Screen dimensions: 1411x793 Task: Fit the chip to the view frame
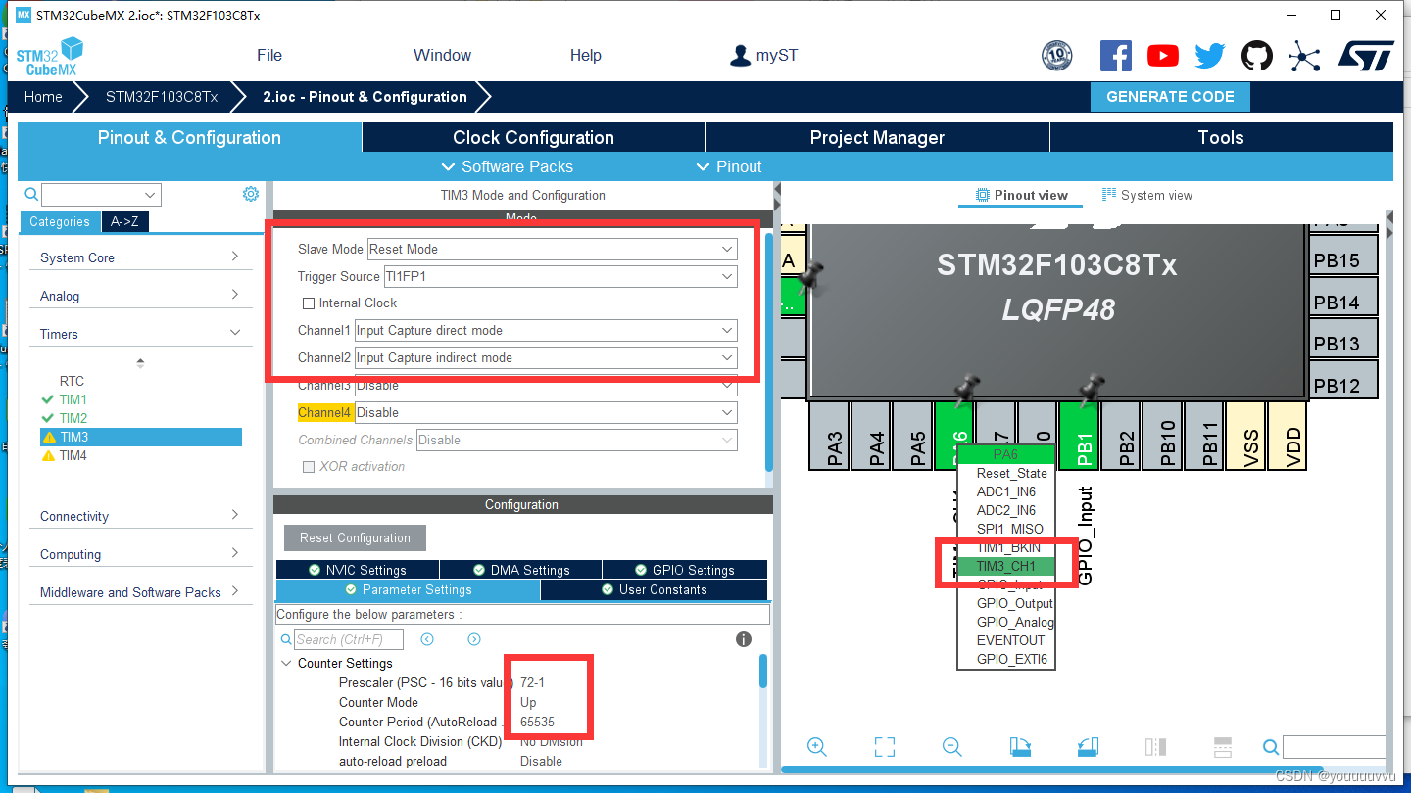[885, 746]
